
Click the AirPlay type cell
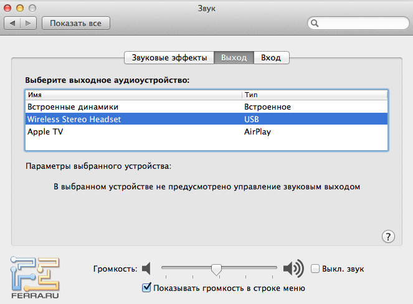[257, 131]
